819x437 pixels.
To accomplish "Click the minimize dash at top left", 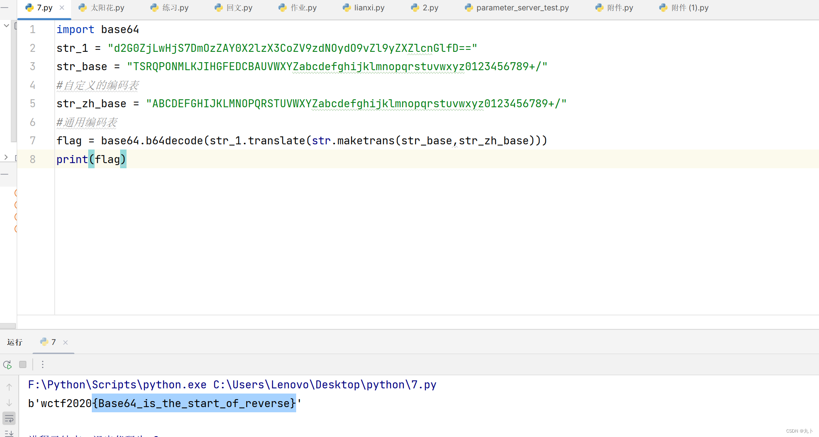I will point(4,8).
